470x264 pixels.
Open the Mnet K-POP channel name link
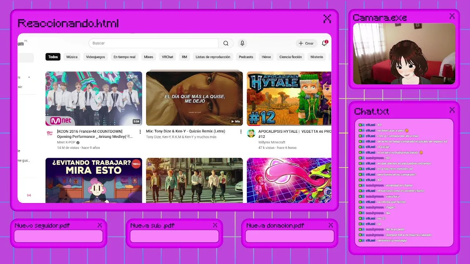point(66,142)
